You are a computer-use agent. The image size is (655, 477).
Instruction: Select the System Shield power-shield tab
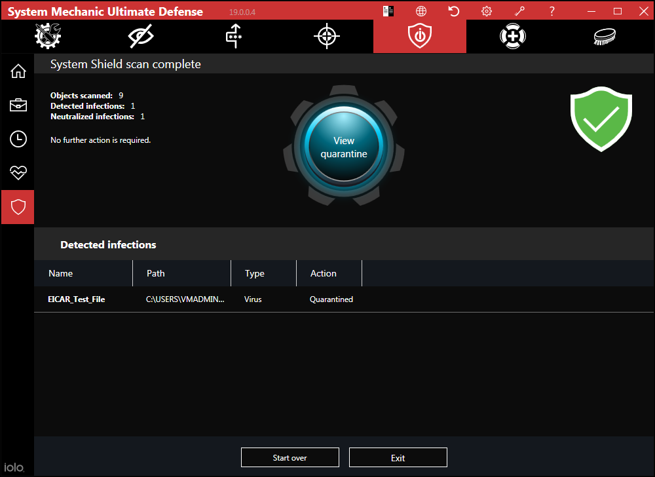(x=420, y=36)
